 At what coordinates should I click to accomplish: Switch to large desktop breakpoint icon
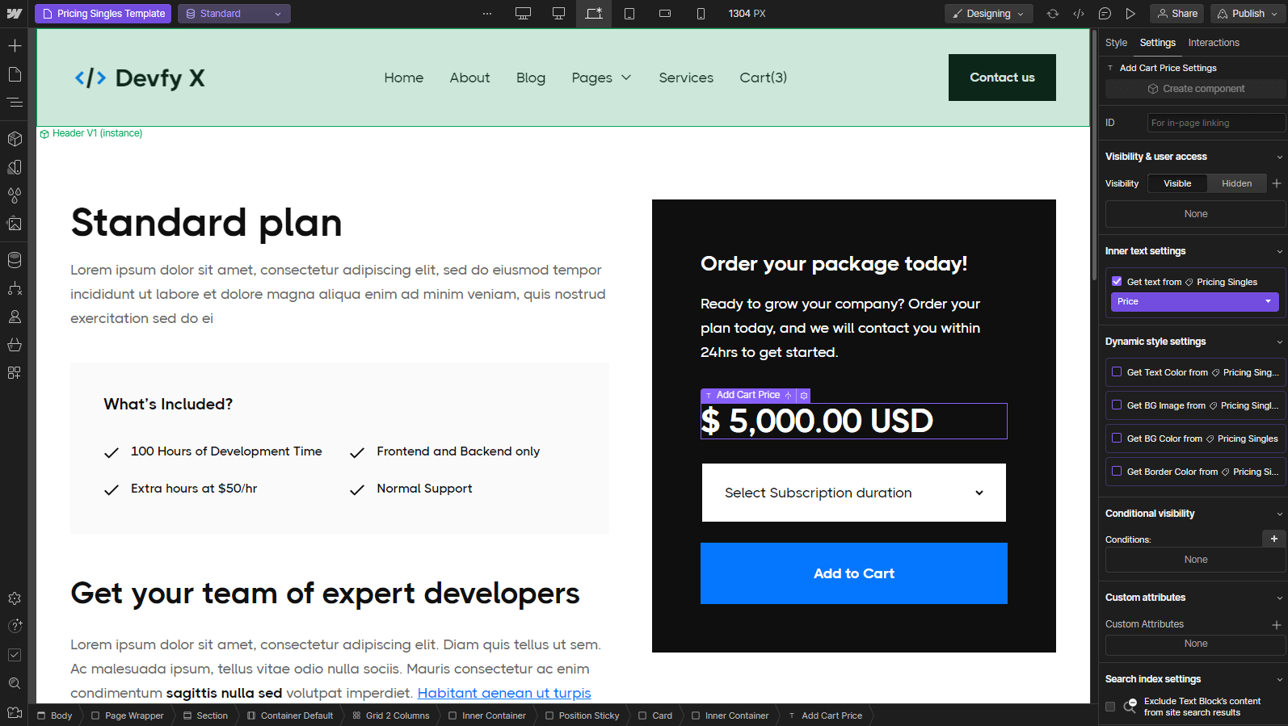[524, 14]
